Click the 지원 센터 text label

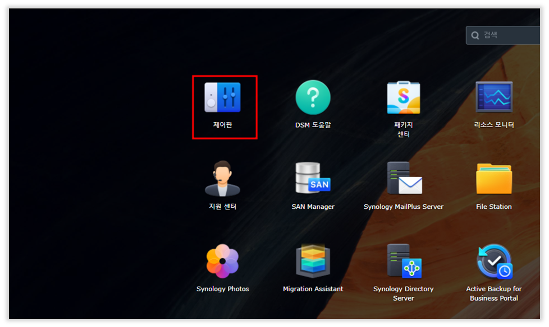pyautogui.click(x=223, y=207)
